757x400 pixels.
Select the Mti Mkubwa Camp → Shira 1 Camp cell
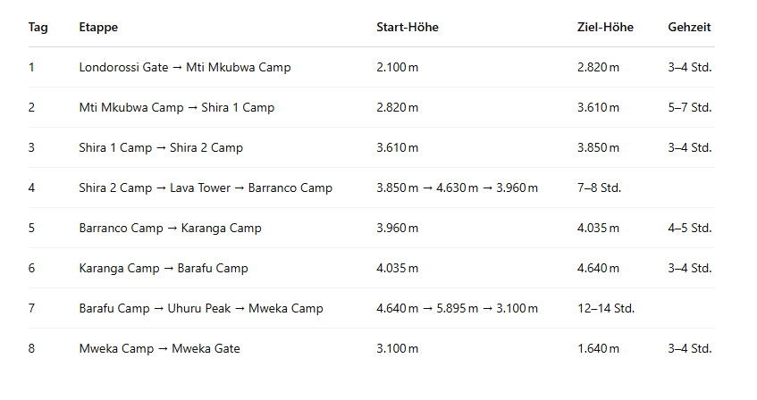[x=176, y=107]
